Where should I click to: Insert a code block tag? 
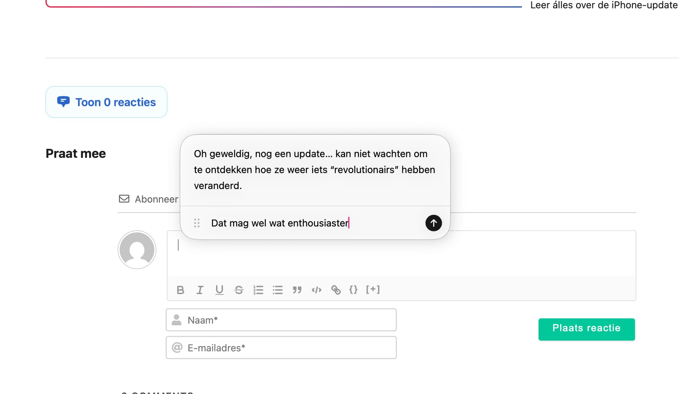tap(316, 290)
